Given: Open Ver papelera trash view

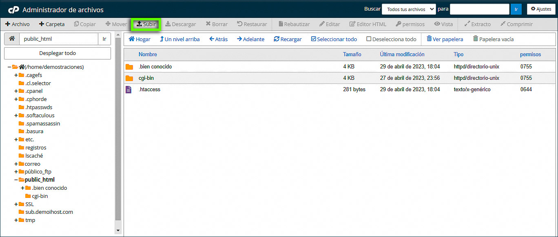Looking at the screenshot, I should coord(445,39).
